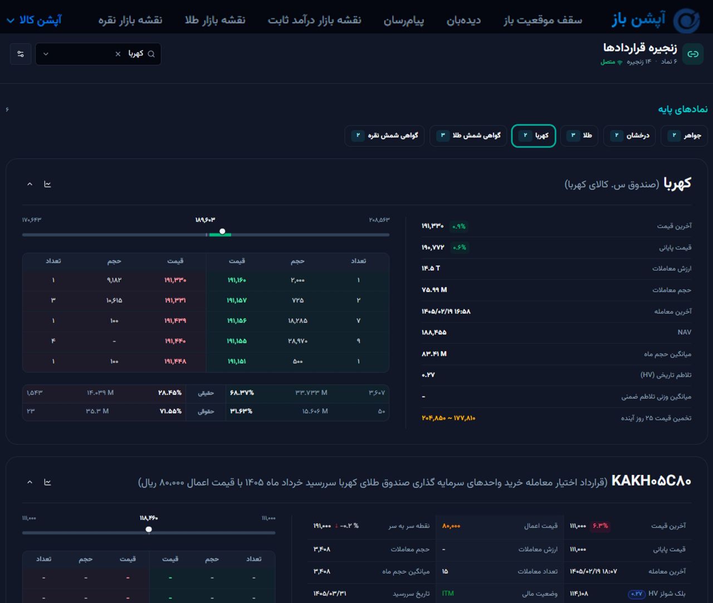Screen dimensions: 713x603
Task: Open chart icon for KAKH05C80 card
Action: tap(47, 482)
